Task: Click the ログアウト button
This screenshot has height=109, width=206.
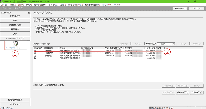Action: tap(197, 8)
